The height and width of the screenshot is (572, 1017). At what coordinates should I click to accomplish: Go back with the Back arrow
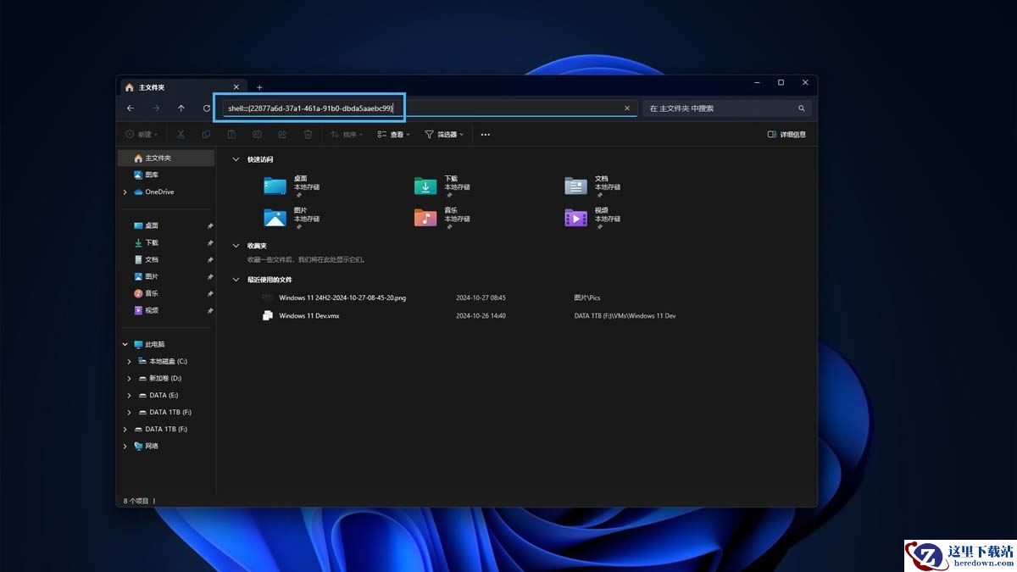[131, 108]
